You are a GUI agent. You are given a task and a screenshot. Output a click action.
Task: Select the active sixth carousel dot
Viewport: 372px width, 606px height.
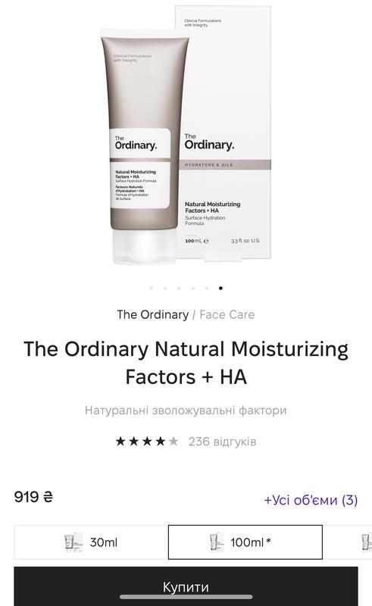pos(220,288)
